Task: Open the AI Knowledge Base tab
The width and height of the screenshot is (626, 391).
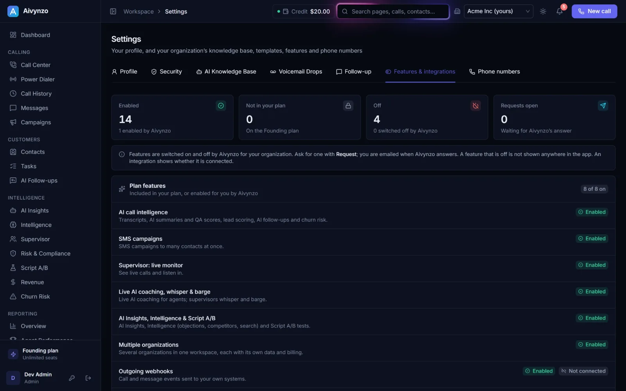Action: 226,72
